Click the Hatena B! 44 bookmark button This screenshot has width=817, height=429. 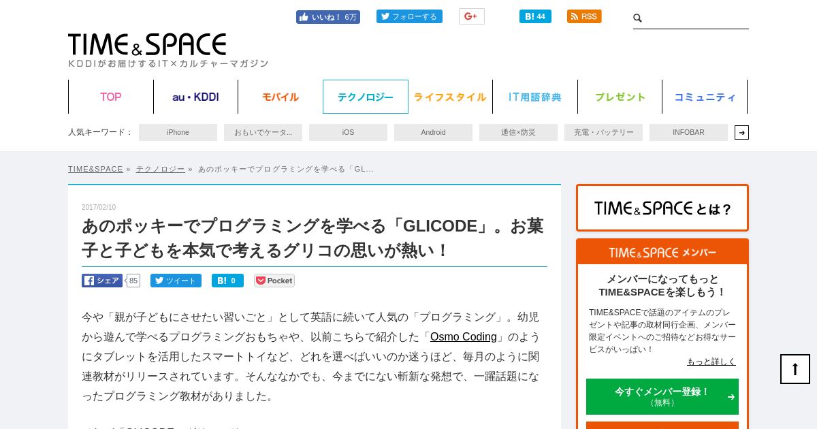point(535,16)
